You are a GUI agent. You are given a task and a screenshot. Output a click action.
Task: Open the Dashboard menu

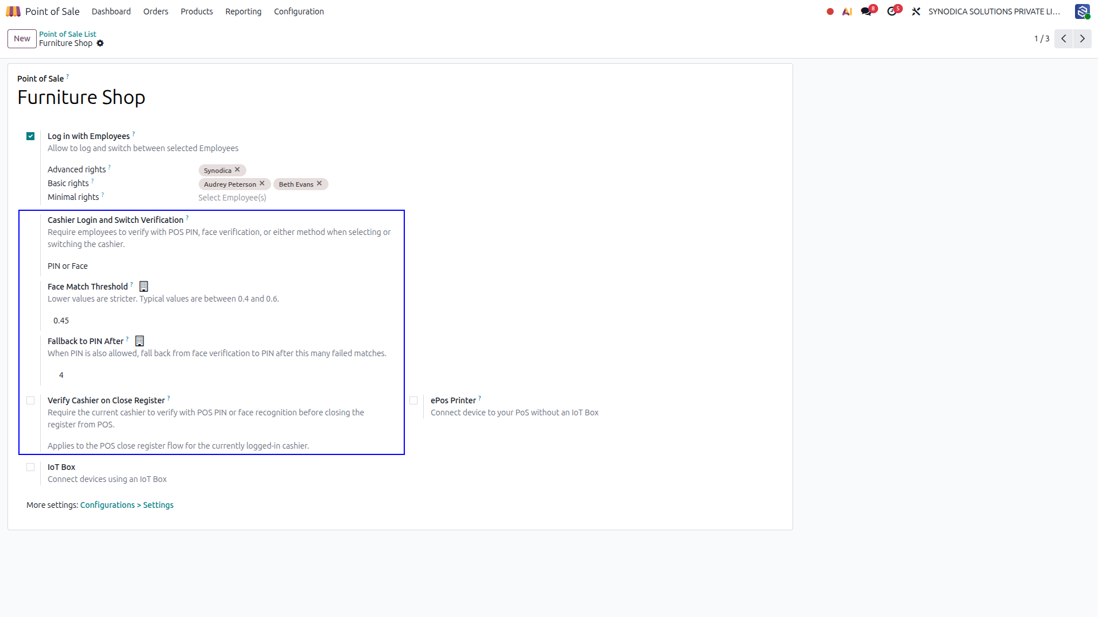tap(111, 11)
